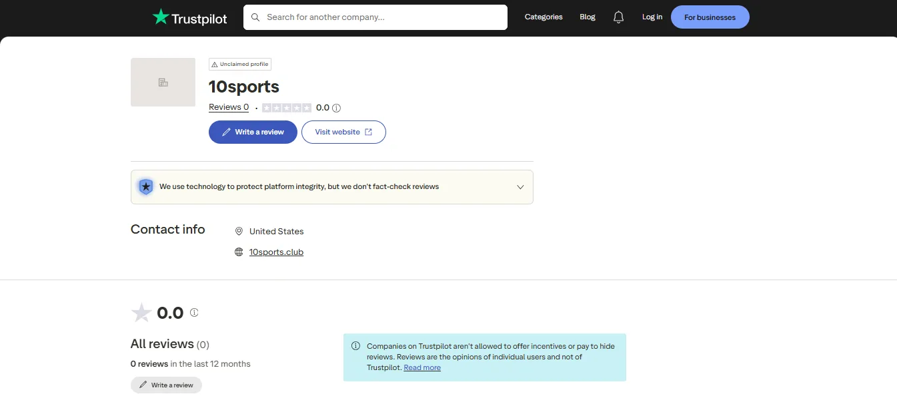Click the info icon in the teal notice
This screenshot has width=897, height=400.
pos(355,346)
